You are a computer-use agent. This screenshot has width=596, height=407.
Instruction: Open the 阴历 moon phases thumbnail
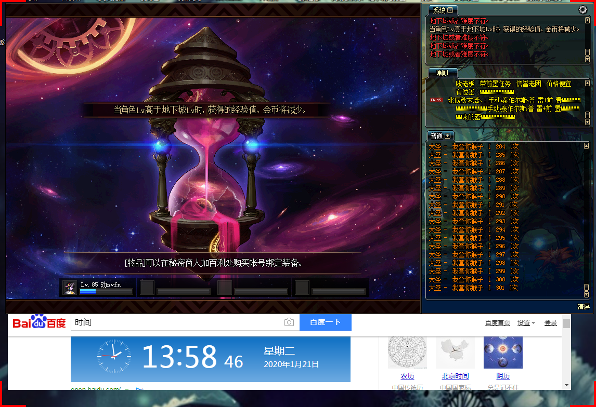pyautogui.click(x=503, y=352)
